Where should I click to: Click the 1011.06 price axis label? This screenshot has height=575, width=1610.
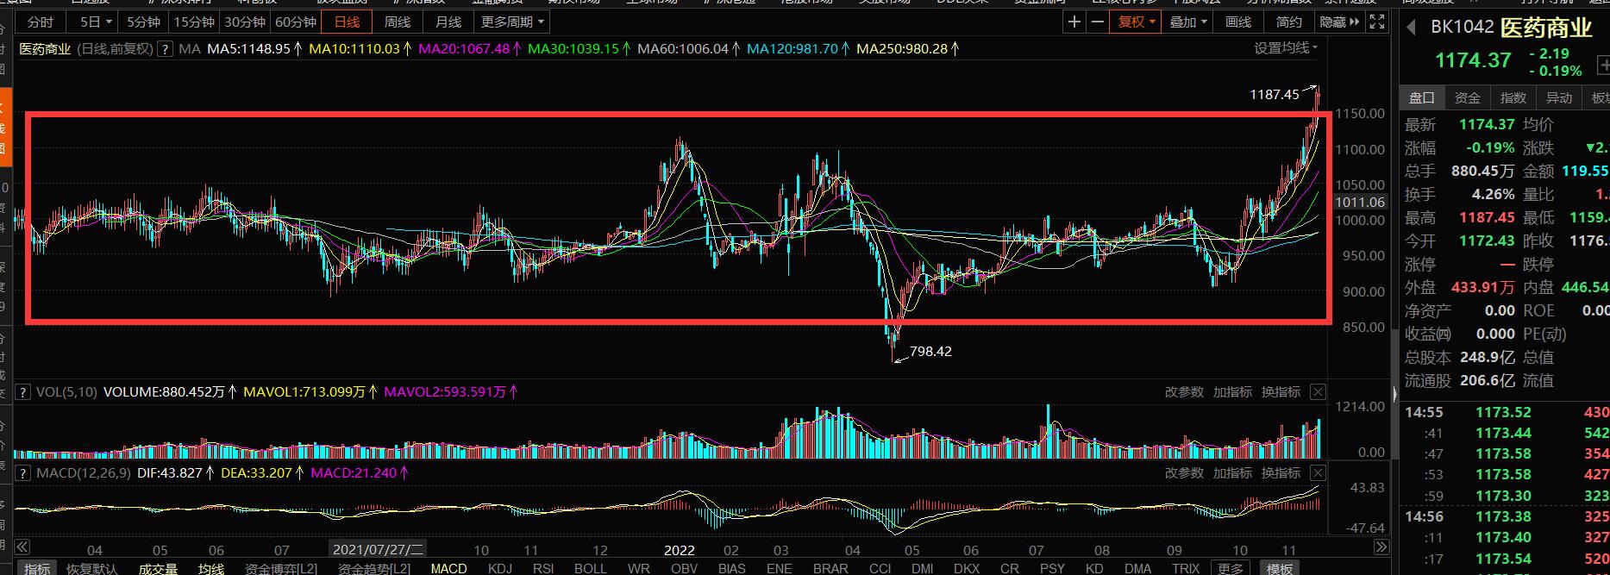click(x=1359, y=203)
